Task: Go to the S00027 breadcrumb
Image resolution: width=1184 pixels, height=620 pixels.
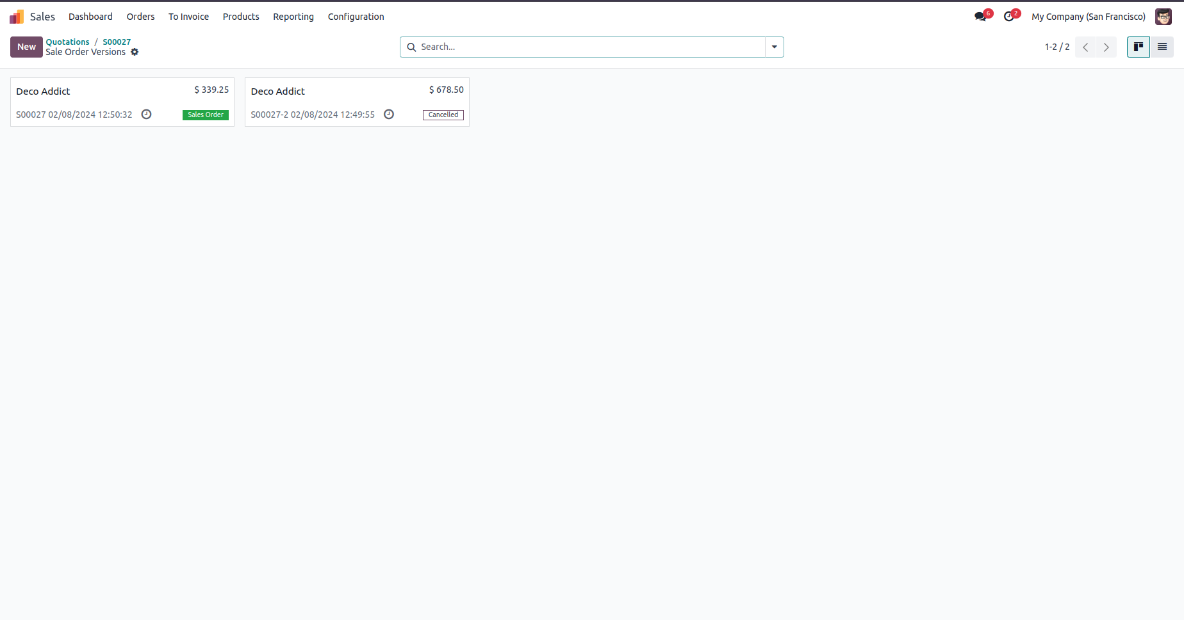Action: pos(117,42)
